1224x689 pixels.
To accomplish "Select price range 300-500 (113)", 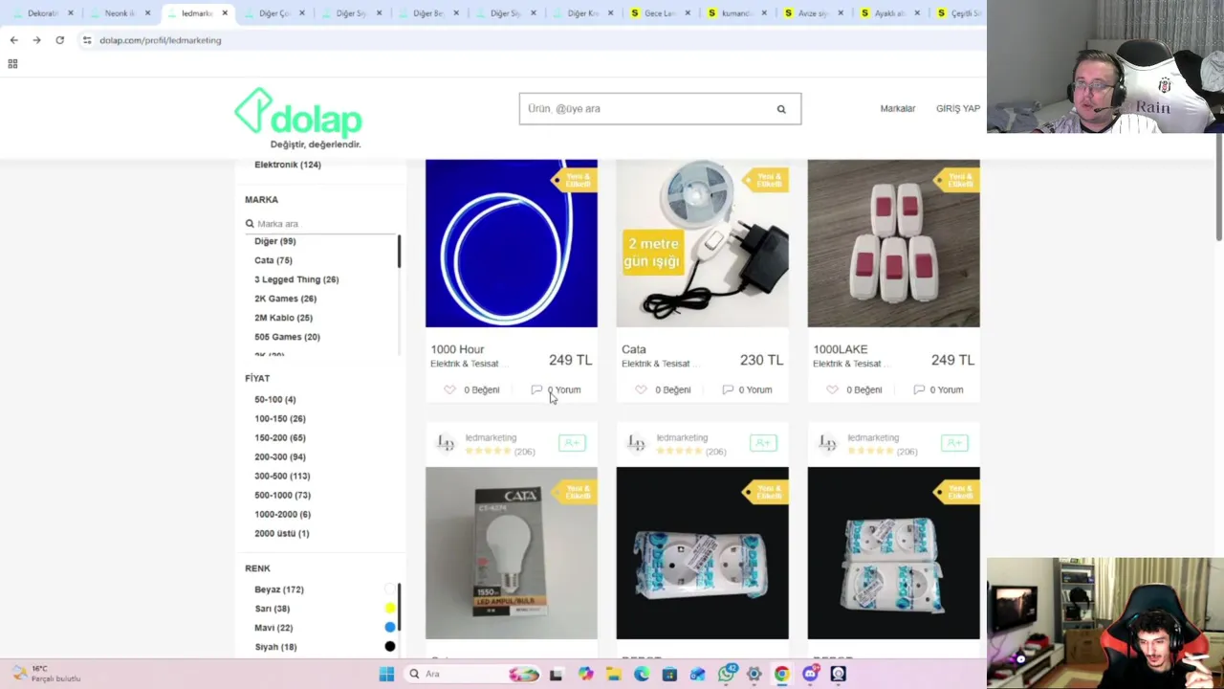I will pos(282,476).
